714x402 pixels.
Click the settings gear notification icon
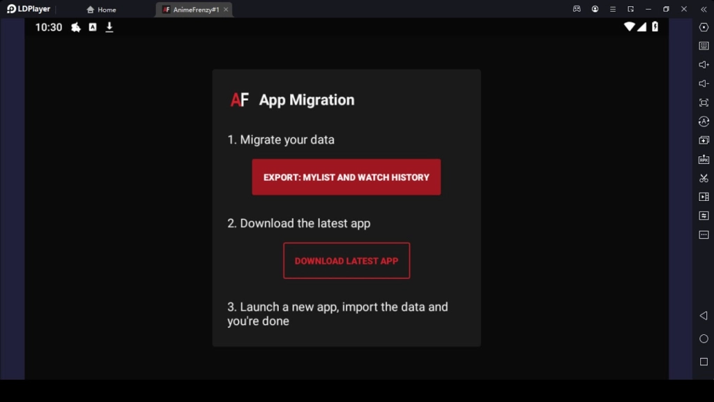pos(75,27)
